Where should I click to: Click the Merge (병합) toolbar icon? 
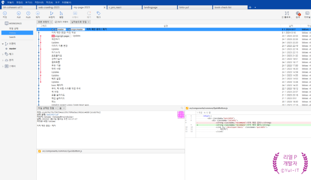point(61,13)
